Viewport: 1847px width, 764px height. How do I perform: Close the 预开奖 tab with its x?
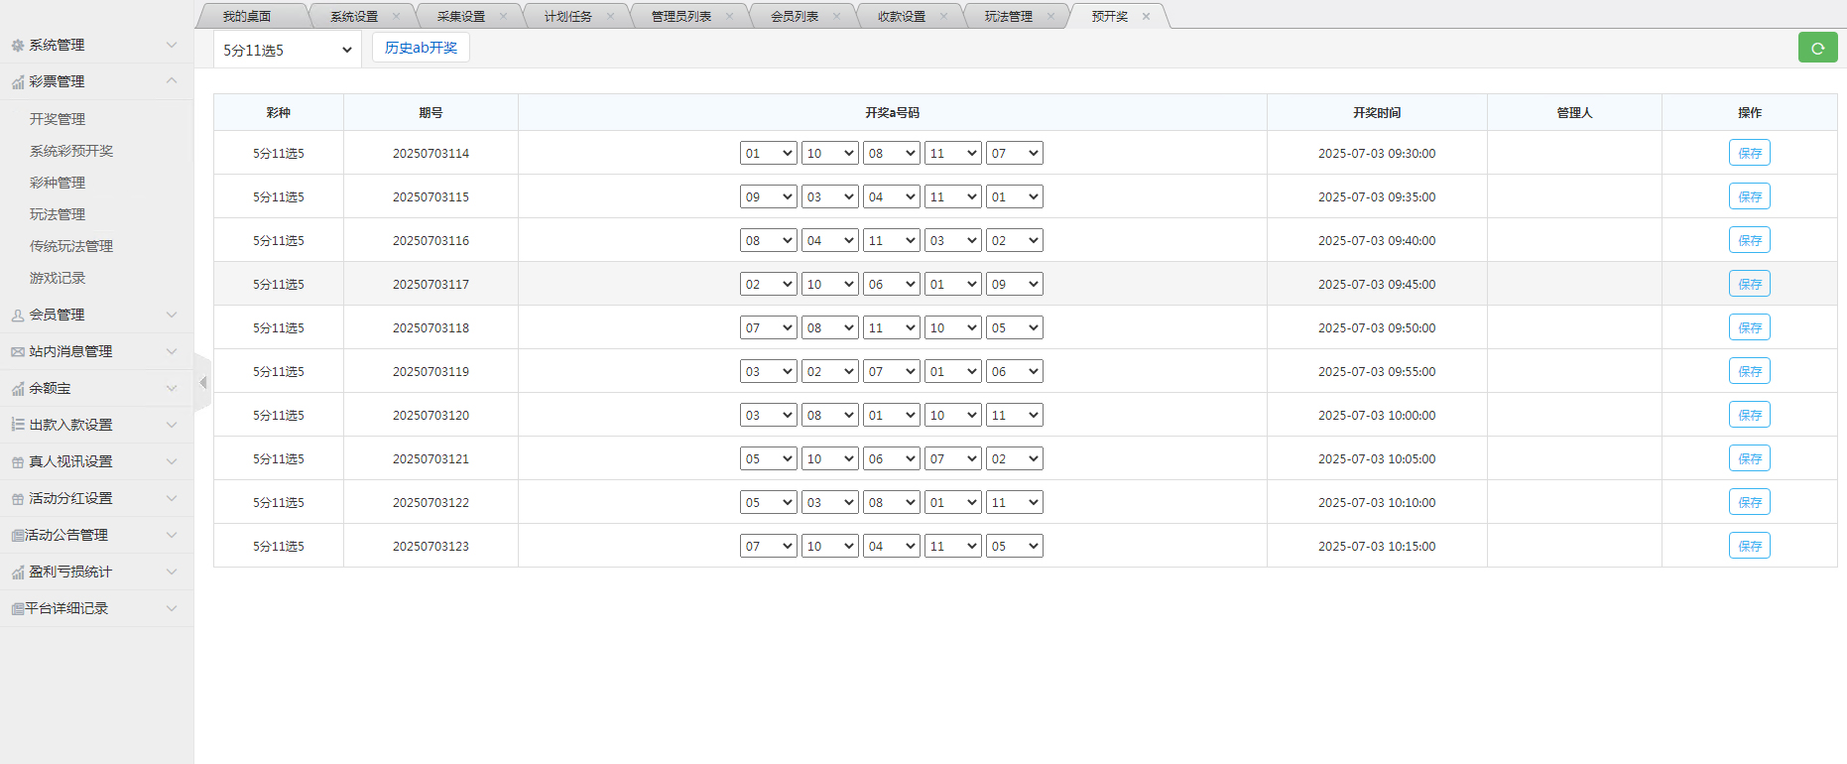tap(1146, 17)
